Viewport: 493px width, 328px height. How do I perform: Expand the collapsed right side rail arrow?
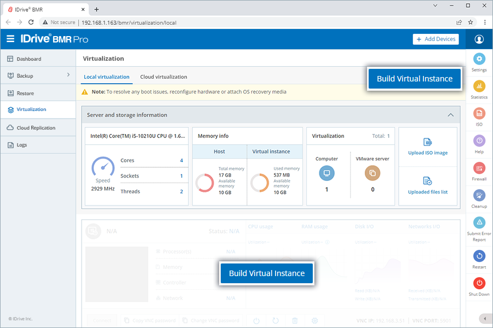485,319
